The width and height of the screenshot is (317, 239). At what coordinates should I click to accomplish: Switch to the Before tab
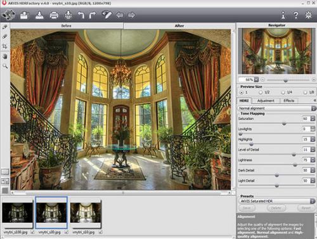[x=67, y=26]
